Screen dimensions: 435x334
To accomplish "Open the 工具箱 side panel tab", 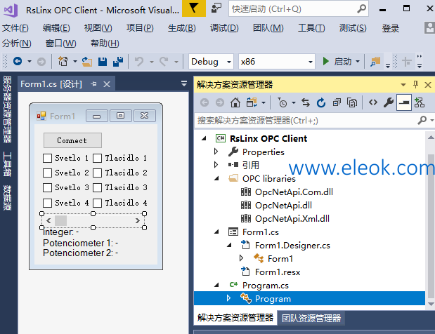I will (x=7, y=164).
